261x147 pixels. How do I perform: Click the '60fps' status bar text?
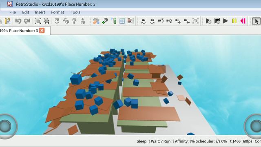coord(248,141)
